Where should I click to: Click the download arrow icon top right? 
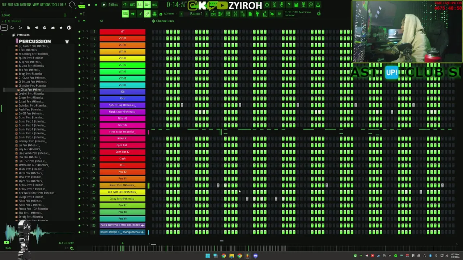pyautogui.click(x=318, y=5)
